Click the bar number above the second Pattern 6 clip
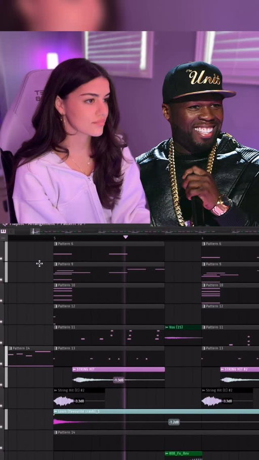This screenshot has width=259, height=460. [202, 238]
